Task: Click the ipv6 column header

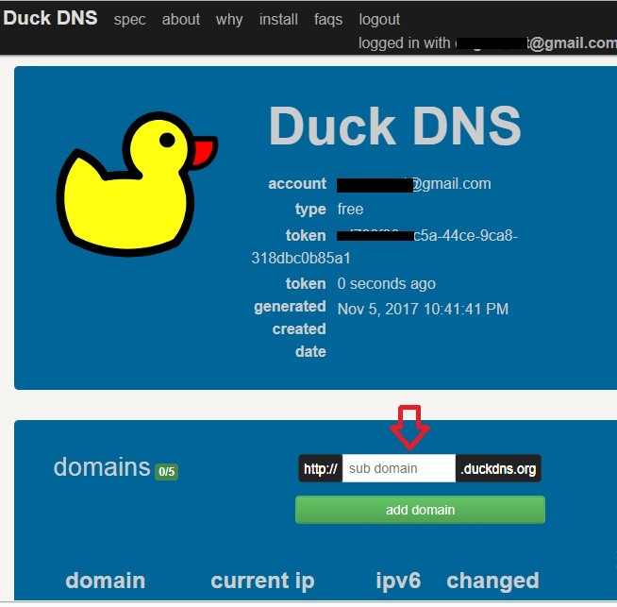Action: point(398,582)
